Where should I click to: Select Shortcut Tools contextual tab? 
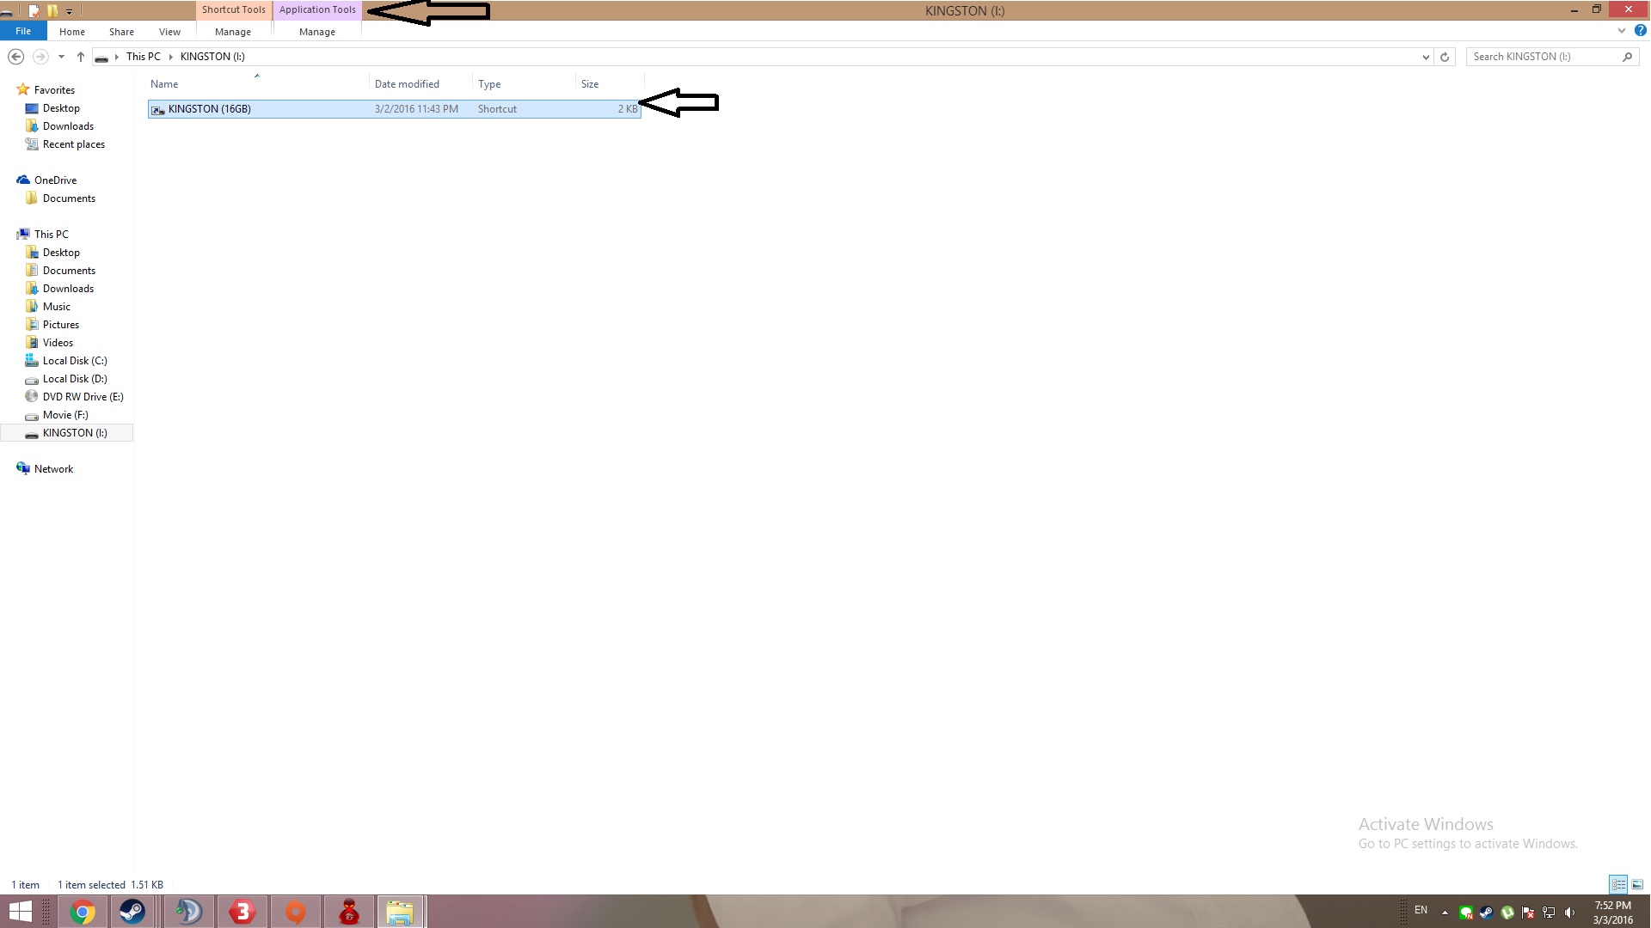click(x=233, y=9)
